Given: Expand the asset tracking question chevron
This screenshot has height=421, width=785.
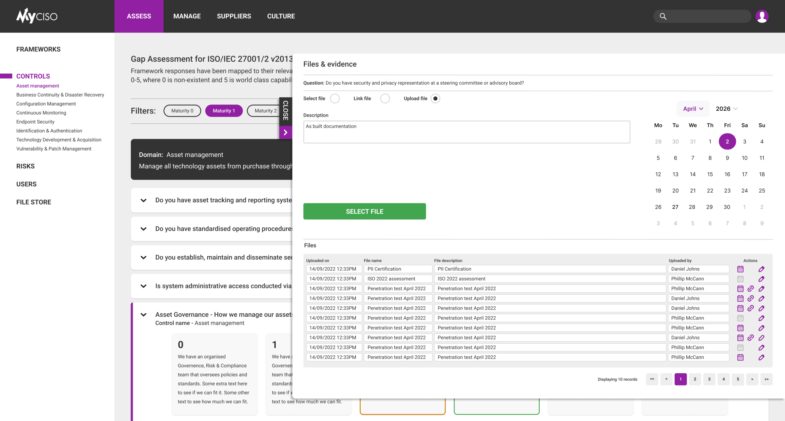Looking at the screenshot, I should tap(143, 200).
